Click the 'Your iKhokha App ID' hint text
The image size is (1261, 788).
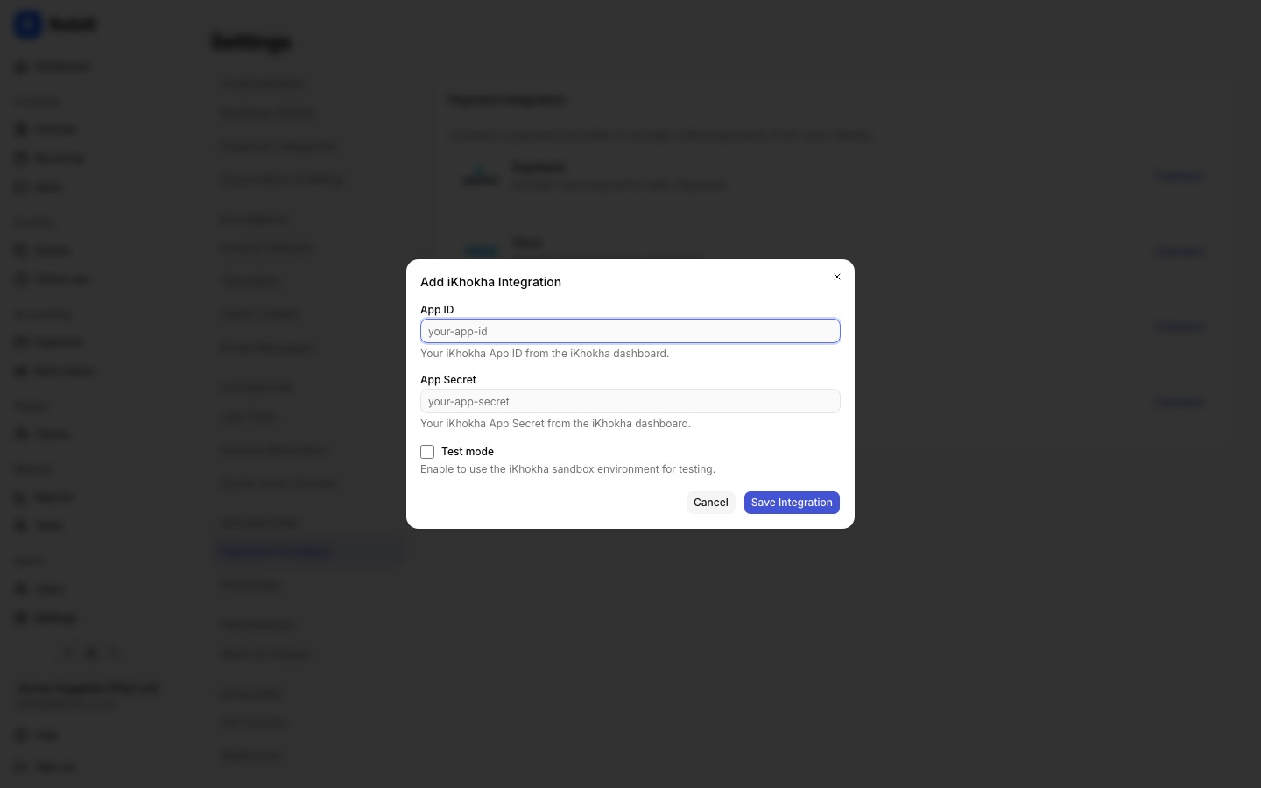[x=545, y=354]
